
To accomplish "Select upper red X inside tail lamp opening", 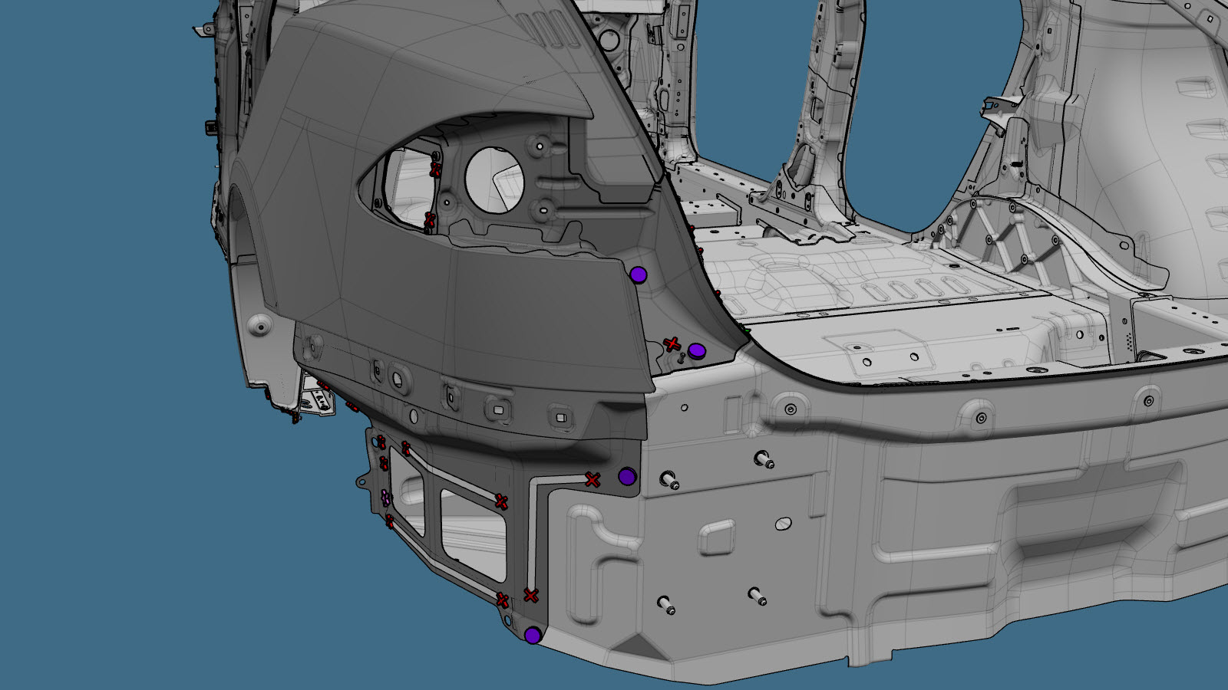I will [x=435, y=169].
